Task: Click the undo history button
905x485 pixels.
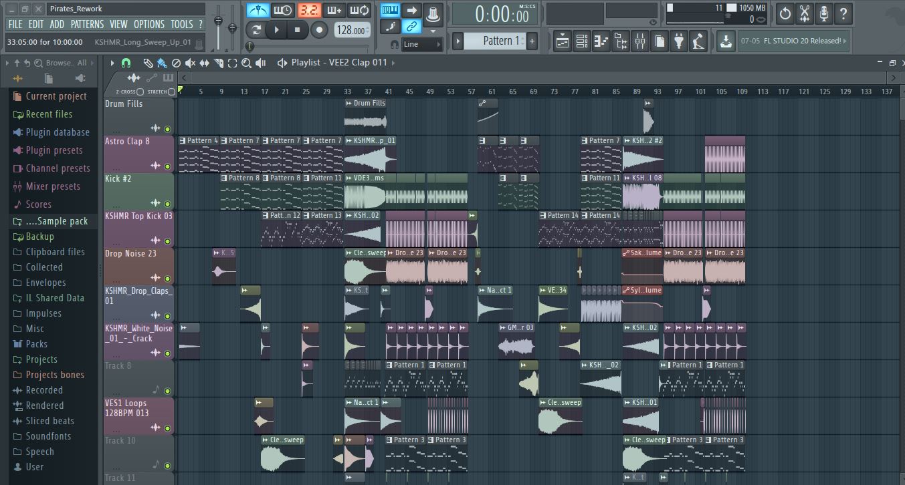Action: (785, 13)
